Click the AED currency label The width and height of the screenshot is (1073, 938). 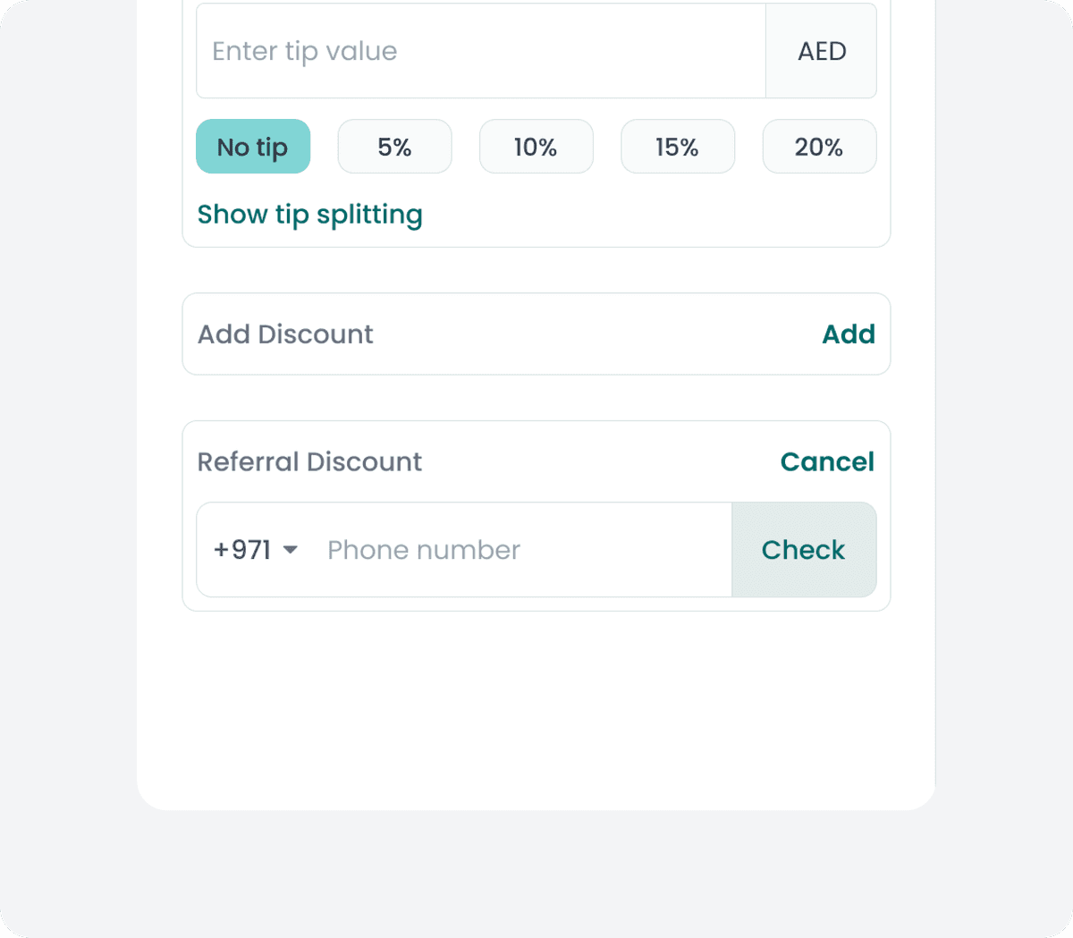[x=821, y=50]
